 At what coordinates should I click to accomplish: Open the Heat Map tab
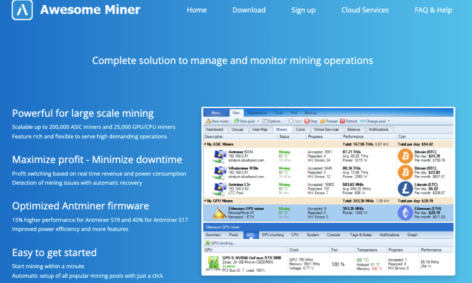259,129
